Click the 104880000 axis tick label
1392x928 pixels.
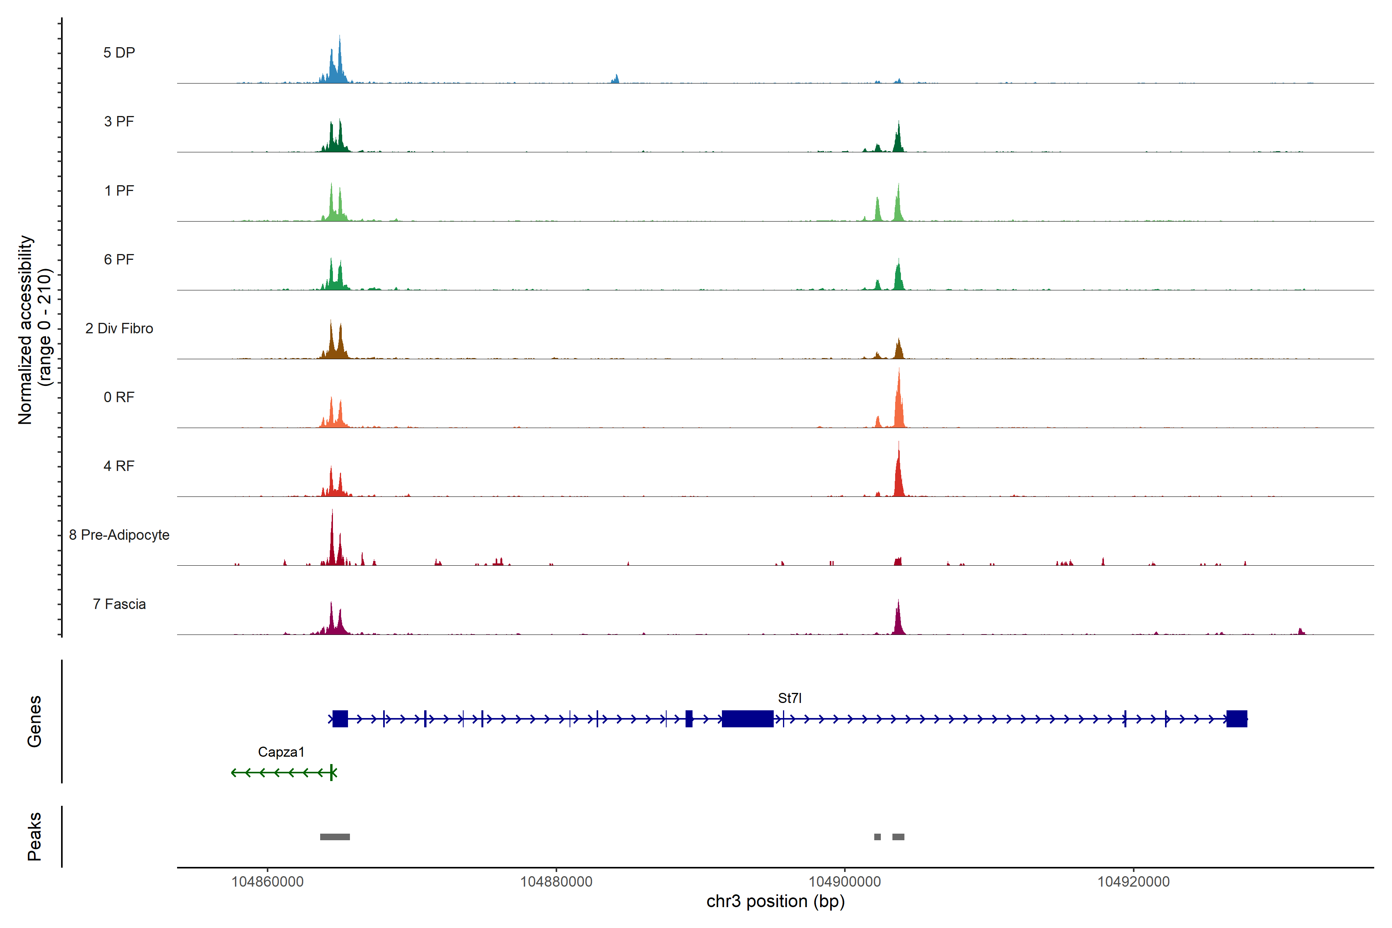[556, 882]
